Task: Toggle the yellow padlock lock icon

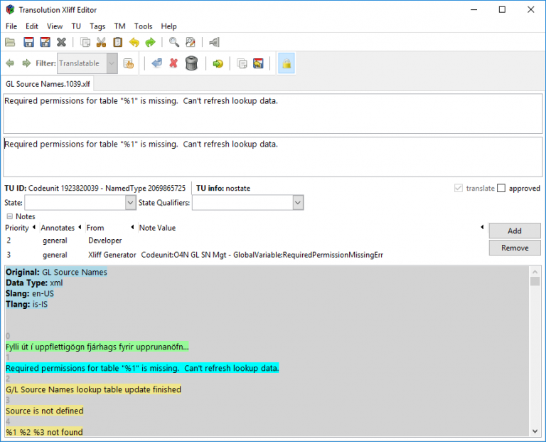Action: tap(287, 63)
